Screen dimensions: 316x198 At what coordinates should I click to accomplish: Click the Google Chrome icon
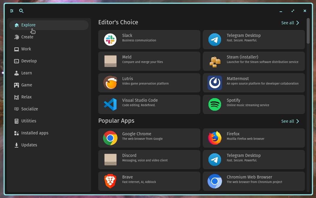pyautogui.click(x=110, y=138)
